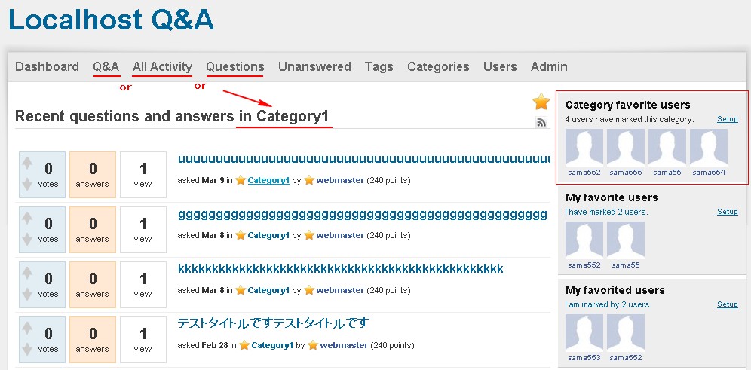Image resolution: width=751 pixels, height=370 pixels.
Task: Open the Unanswered tab
Action: point(314,66)
